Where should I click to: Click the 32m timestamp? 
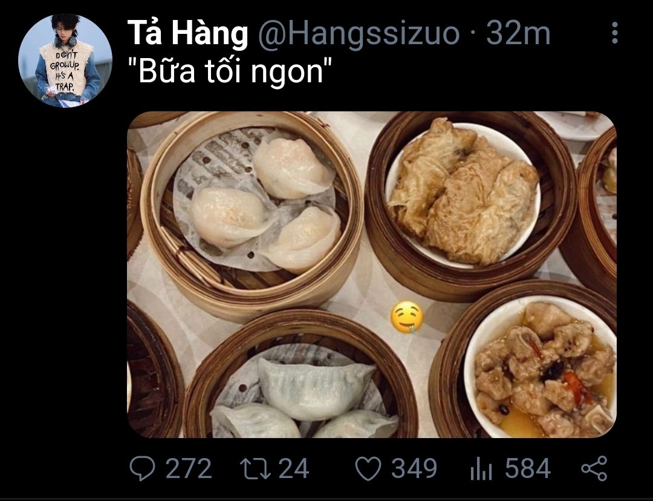pyautogui.click(x=519, y=33)
